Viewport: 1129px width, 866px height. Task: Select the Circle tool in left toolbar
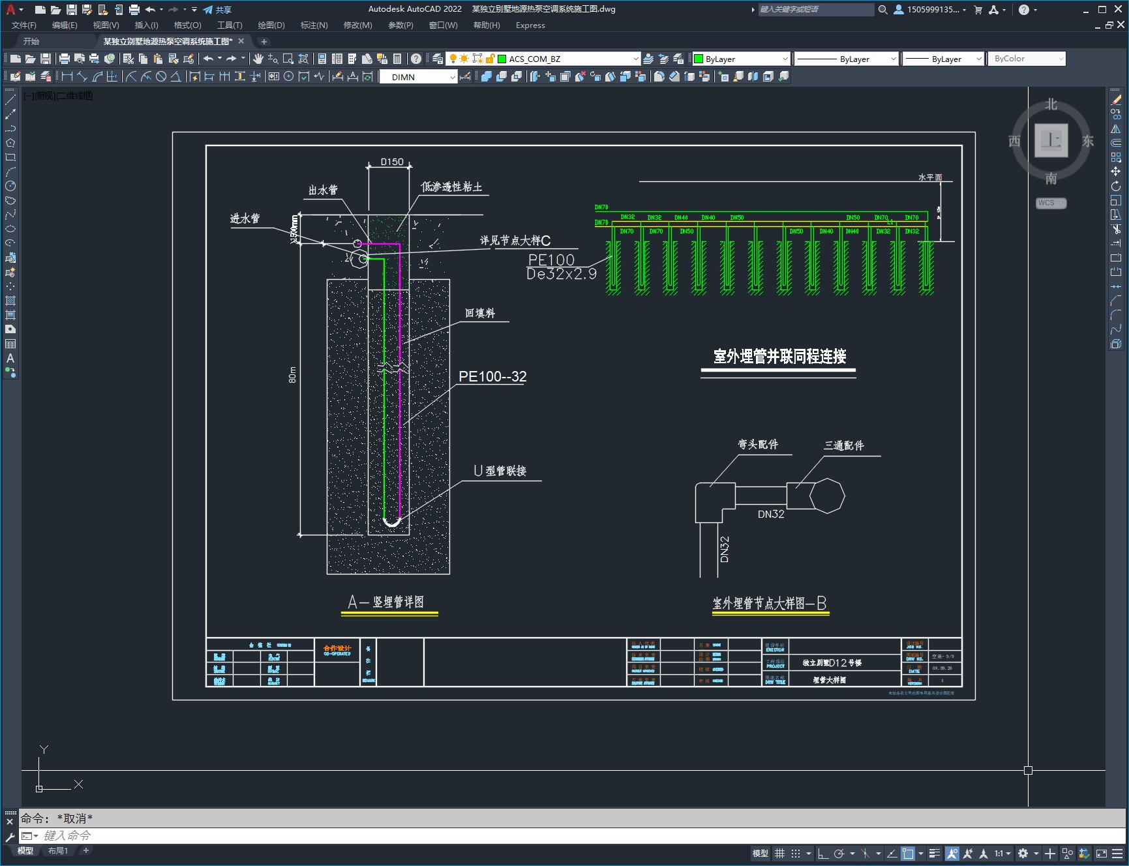click(x=10, y=186)
